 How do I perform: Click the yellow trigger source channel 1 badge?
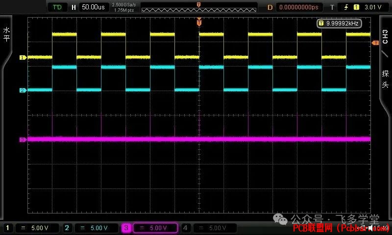[357, 7]
